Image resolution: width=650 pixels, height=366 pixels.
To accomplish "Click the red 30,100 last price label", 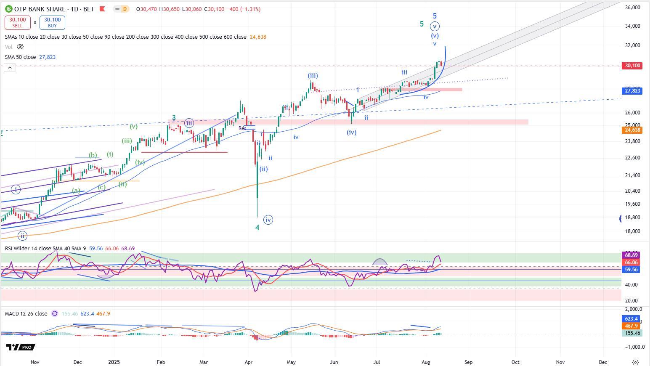I will (632, 66).
